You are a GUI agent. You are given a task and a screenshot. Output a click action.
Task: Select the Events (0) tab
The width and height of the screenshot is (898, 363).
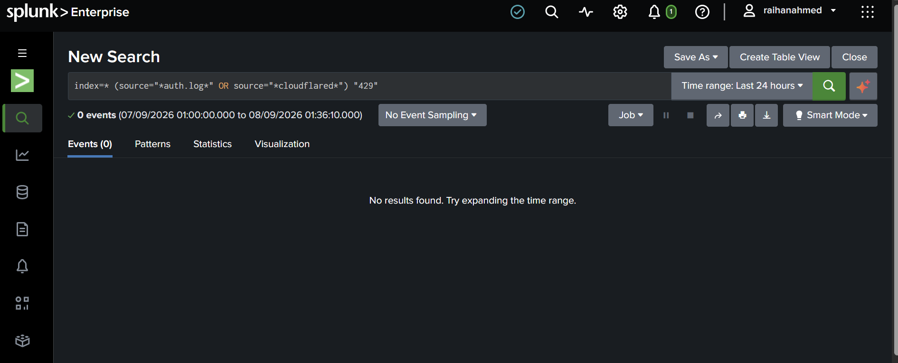point(90,144)
